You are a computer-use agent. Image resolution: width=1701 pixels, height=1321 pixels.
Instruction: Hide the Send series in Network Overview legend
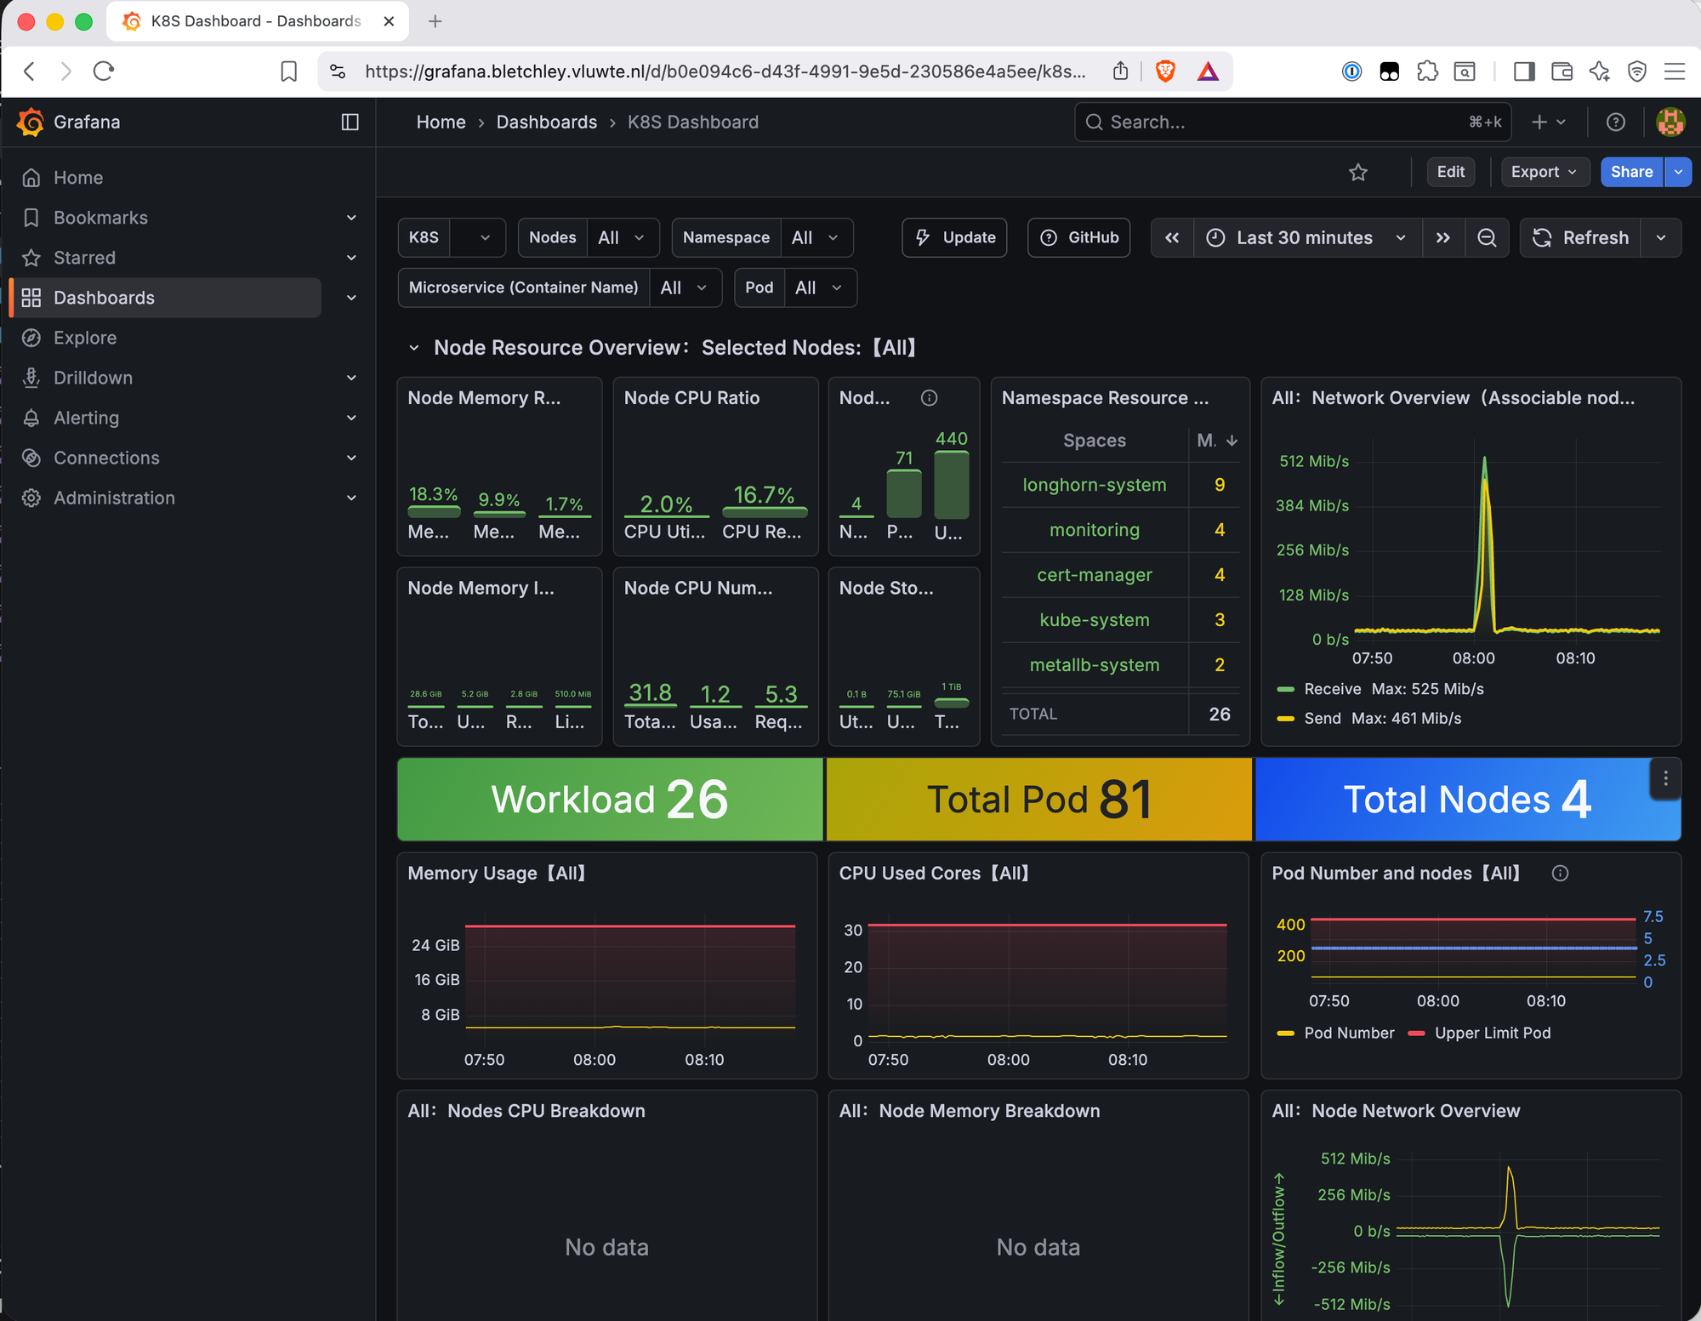point(1322,718)
